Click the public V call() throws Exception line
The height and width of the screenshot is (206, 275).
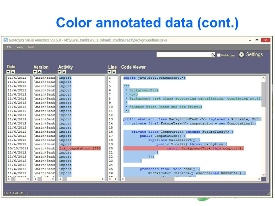[192, 144]
